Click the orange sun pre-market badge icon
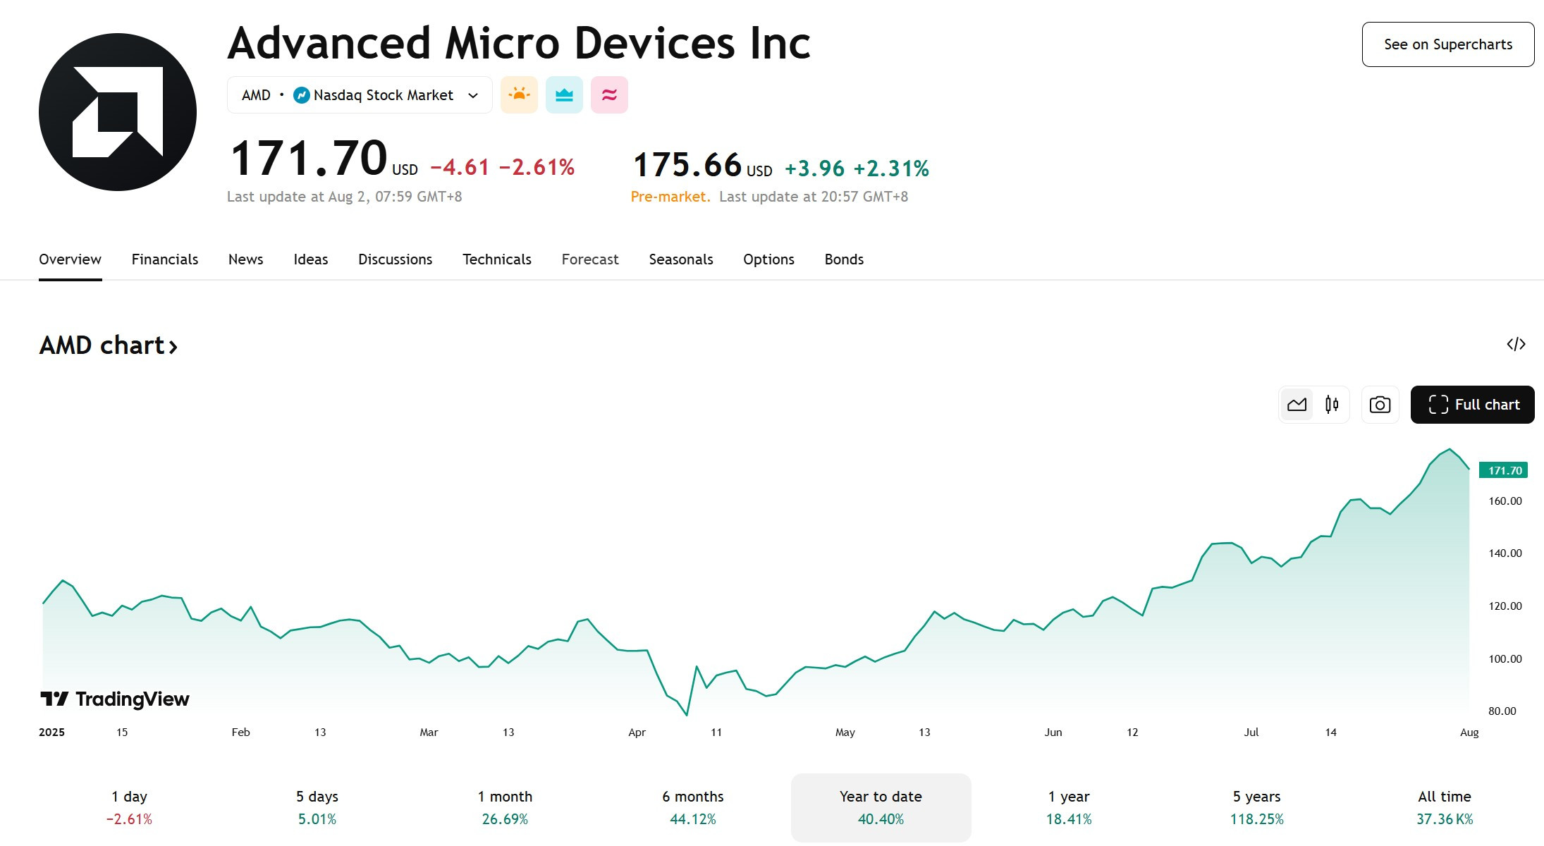Screen dimensions: 1544x846 click(x=519, y=94)
